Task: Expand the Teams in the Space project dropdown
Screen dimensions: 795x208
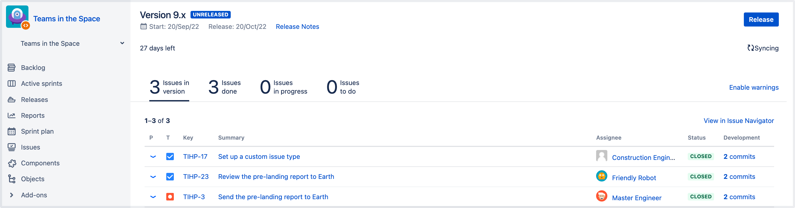Action: pos(122,43)
